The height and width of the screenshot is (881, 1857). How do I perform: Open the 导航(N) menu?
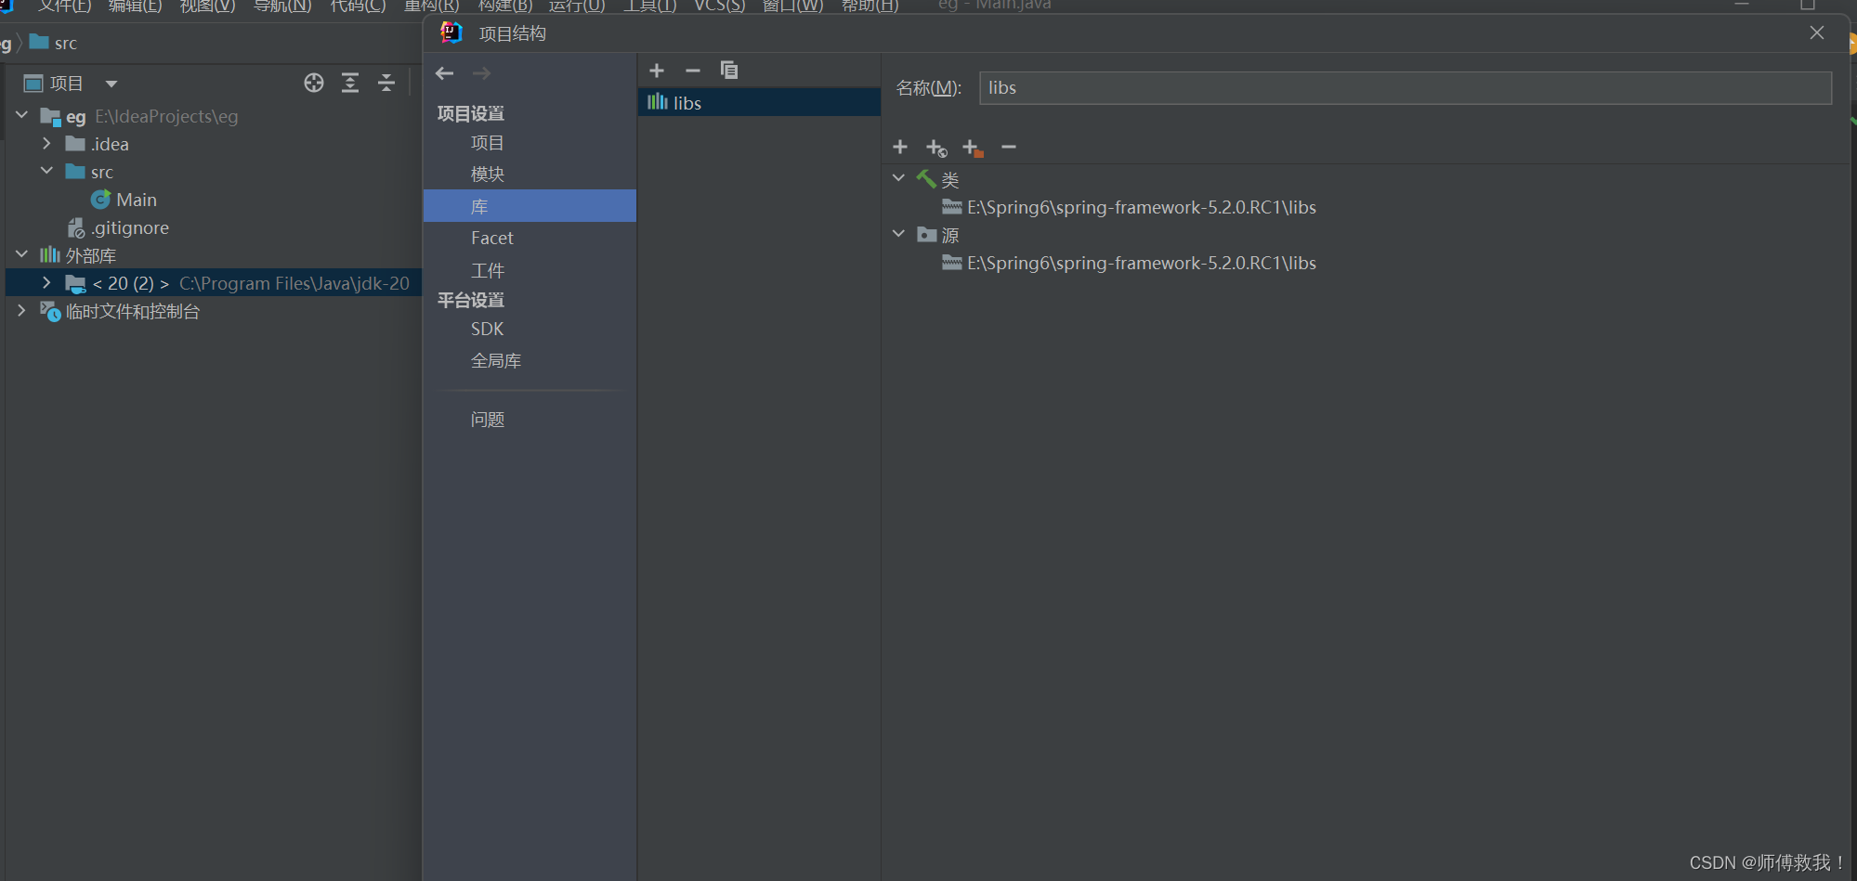(282, 6)
